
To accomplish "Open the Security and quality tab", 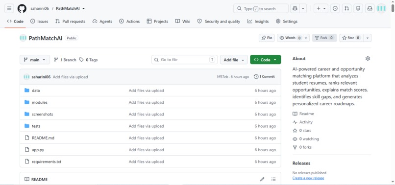I will click(219, 22).
